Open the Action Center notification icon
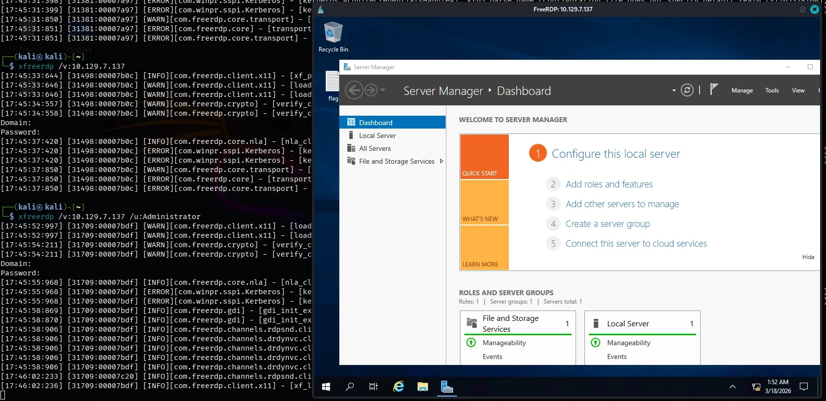The width and height of the screenshot is (826, 401). [x=804, y=387]
